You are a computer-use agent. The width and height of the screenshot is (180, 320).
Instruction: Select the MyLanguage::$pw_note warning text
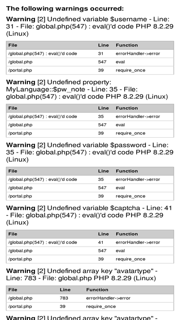click(87, 89)
